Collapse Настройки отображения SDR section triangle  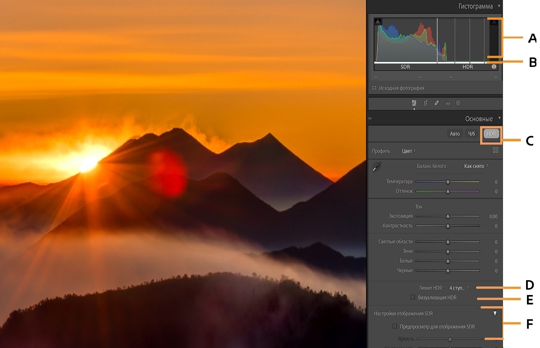(x=495, y=313)
